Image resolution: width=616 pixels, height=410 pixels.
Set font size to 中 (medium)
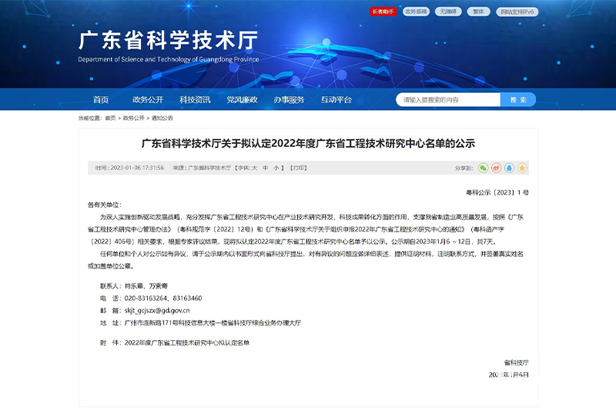(x=266, y=167)
